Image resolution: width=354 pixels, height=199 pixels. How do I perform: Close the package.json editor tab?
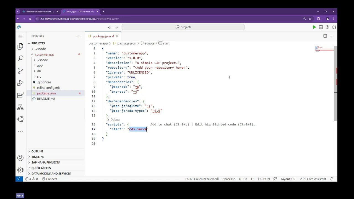[117, 36]
